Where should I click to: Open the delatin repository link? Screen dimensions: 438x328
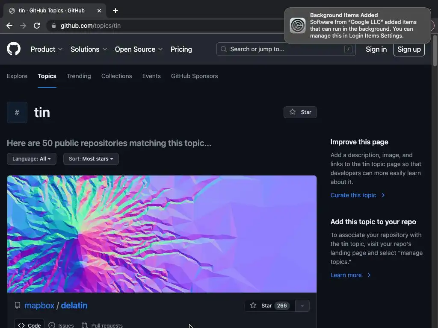point(74,305)
